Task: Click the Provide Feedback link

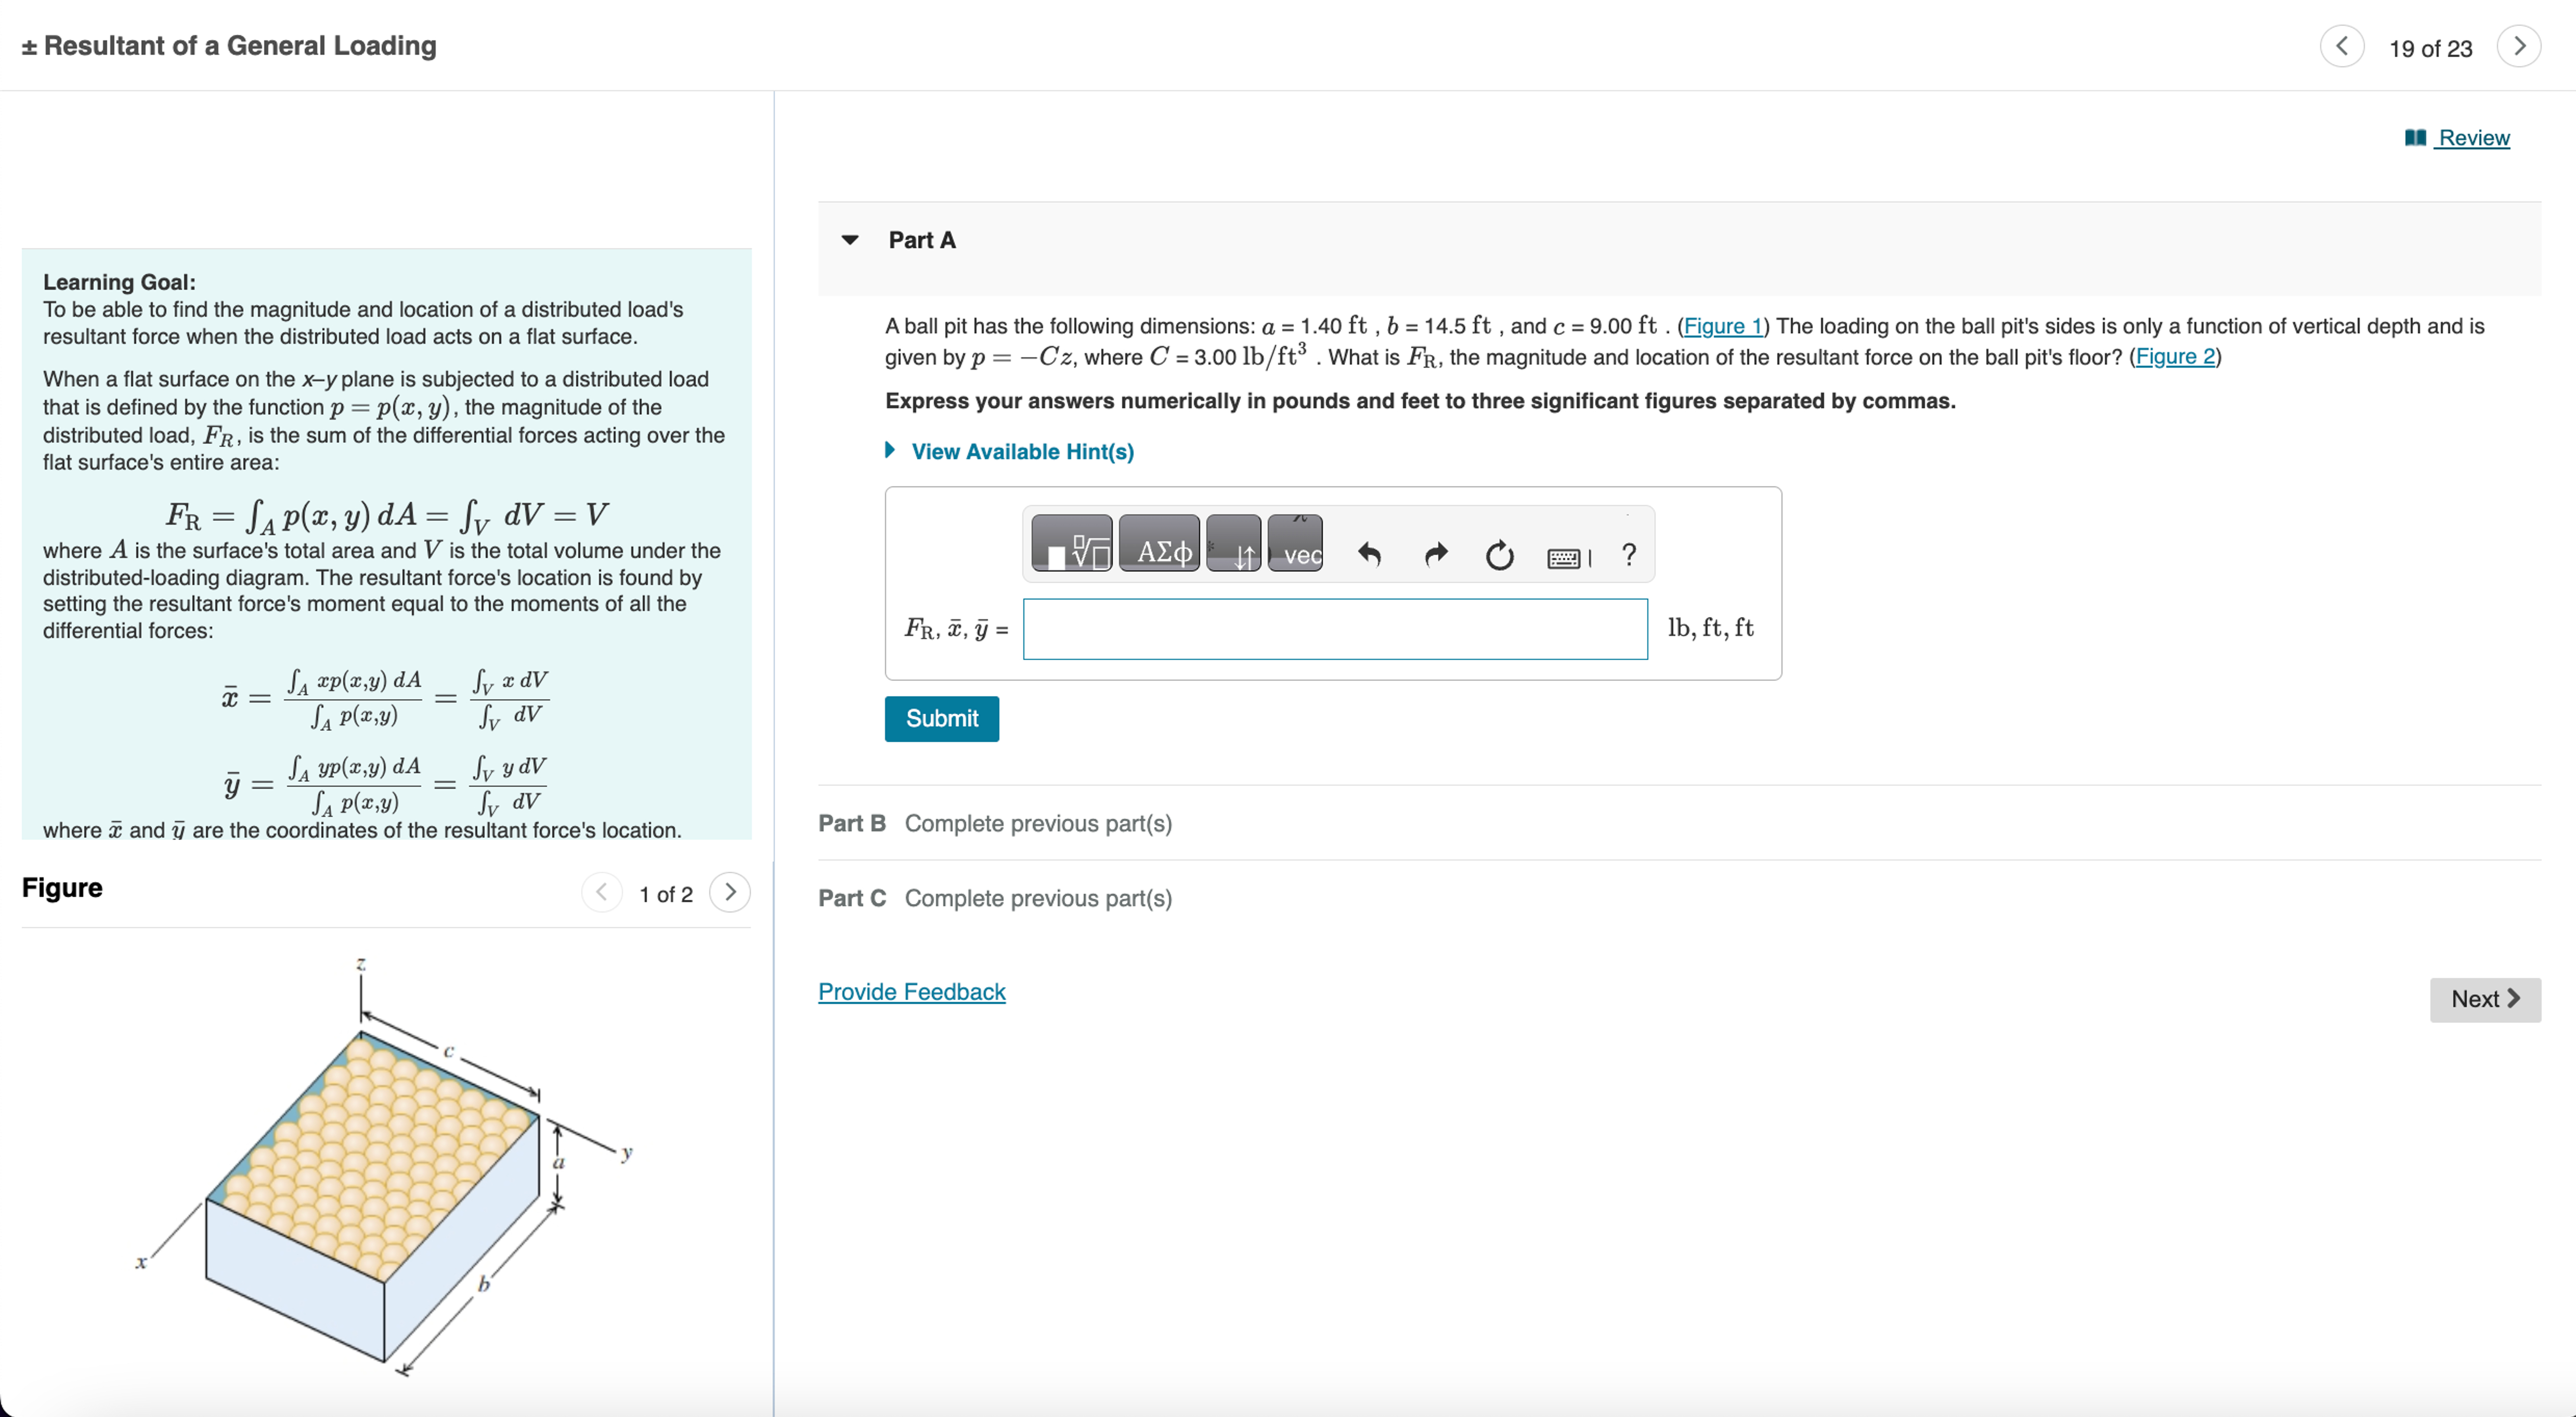Action: coord(911,991)
